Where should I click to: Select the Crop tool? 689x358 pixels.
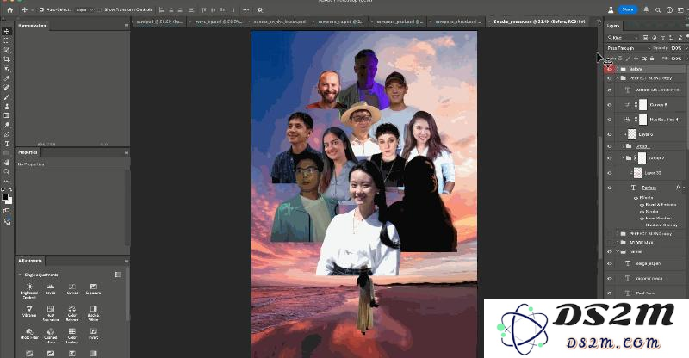point(7,59)
